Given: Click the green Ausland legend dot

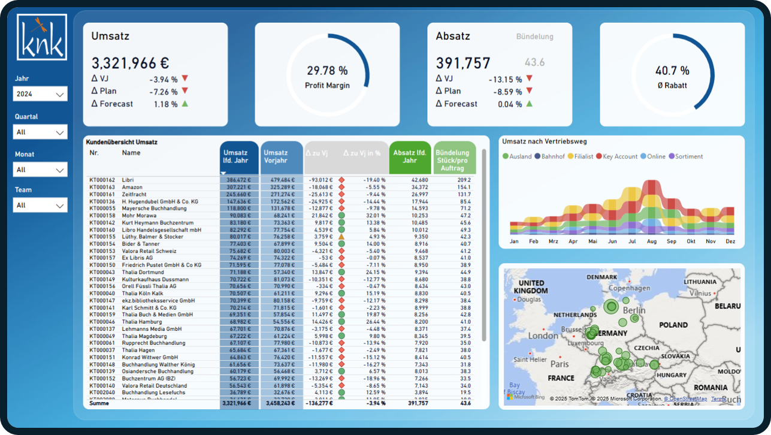Looking at the screenshot, I should click(506, 156).
